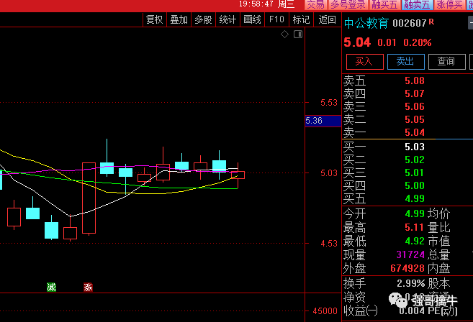The width and height of the screenshot is (473, 322).
Task: Select the 卖二 price 5.05
Action: point(415,119)
